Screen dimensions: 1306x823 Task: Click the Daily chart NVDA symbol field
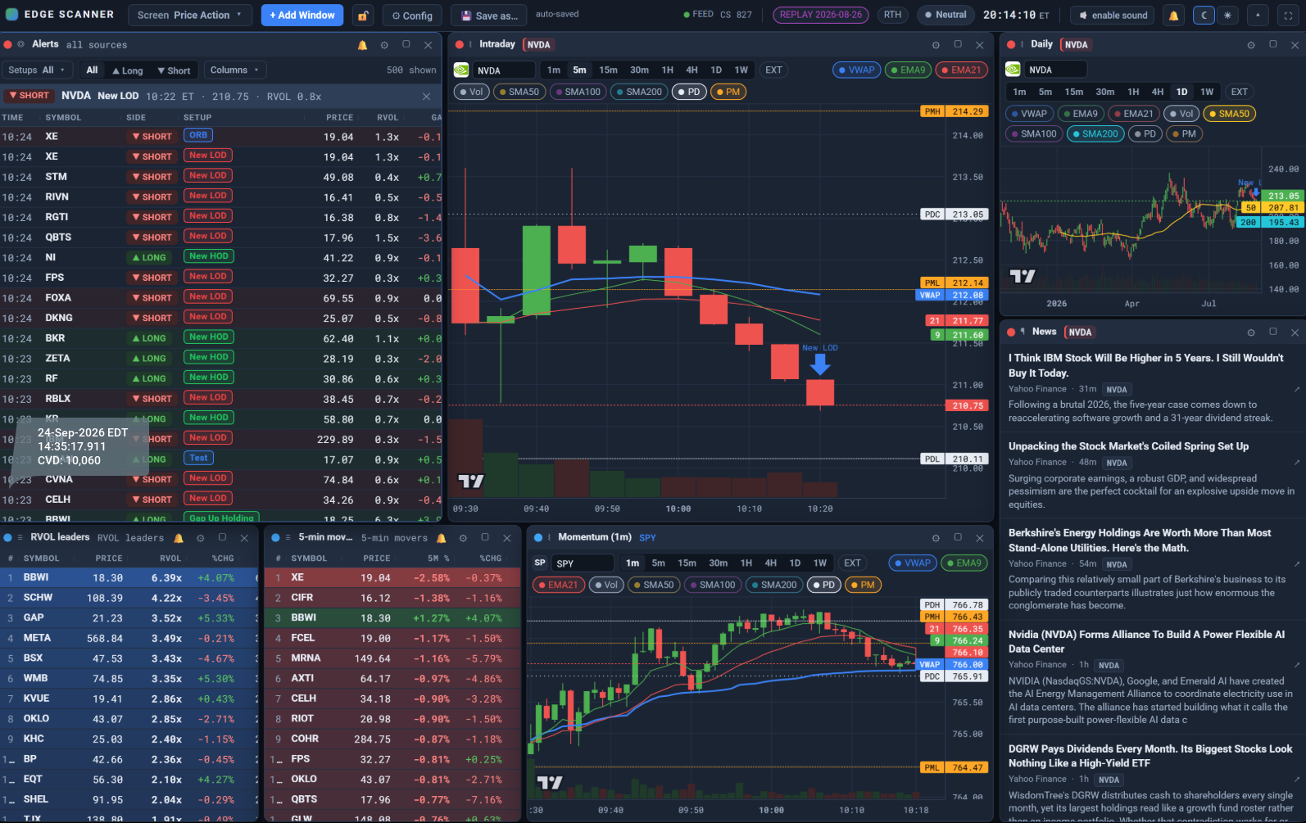[1055, 70]
